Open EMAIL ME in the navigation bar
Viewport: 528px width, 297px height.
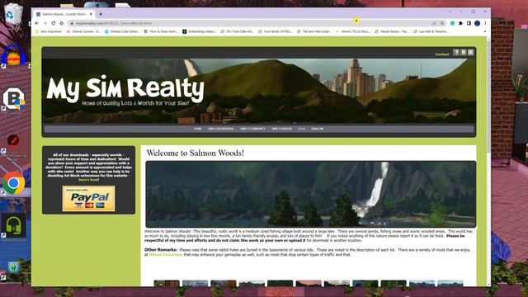[x=317, y=129]
